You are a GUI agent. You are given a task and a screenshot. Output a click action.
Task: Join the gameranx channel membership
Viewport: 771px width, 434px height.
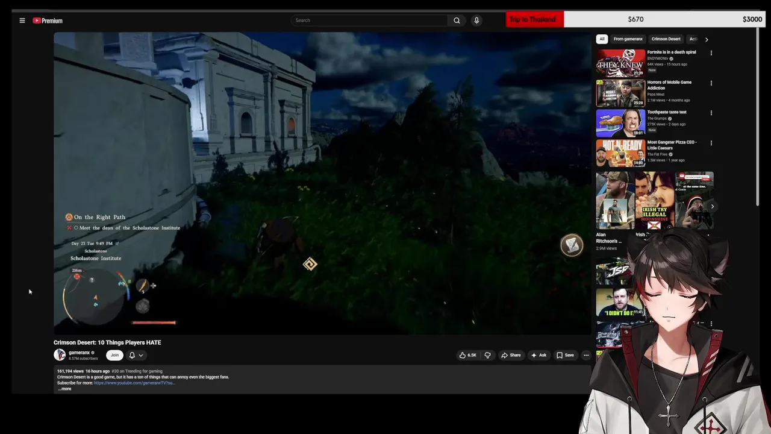tap(114, 355)
